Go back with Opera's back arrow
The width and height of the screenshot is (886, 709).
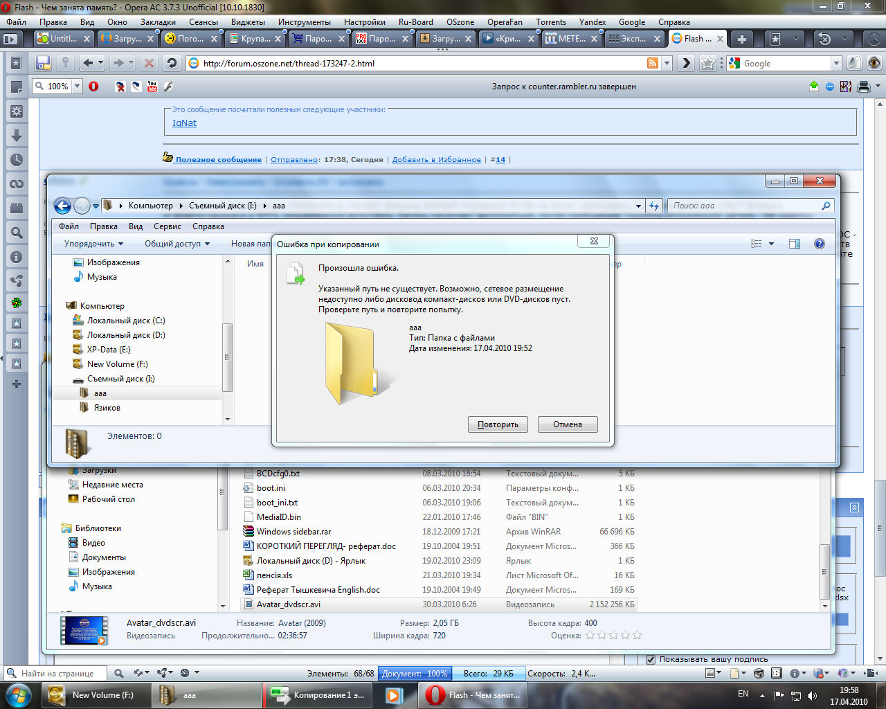tap(88, 63)
